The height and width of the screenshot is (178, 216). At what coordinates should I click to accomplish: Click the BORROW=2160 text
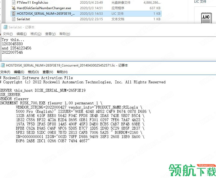coord(127,133)
